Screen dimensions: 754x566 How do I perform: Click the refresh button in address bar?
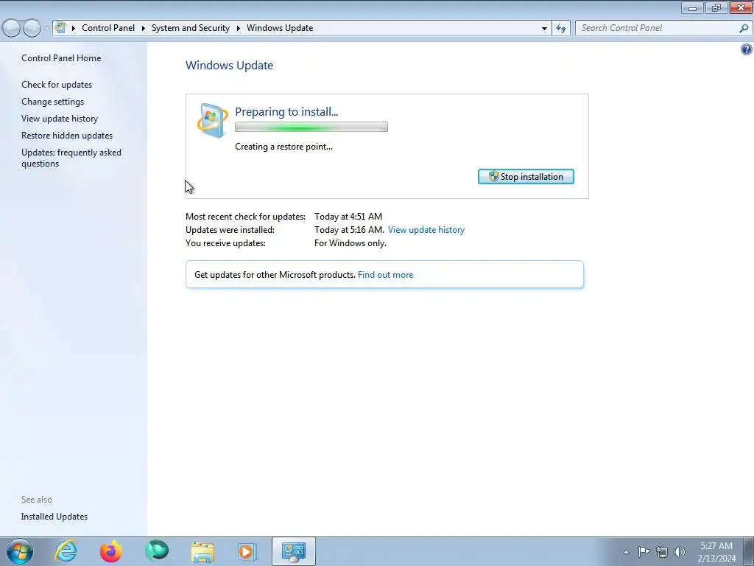pos(561,29)
